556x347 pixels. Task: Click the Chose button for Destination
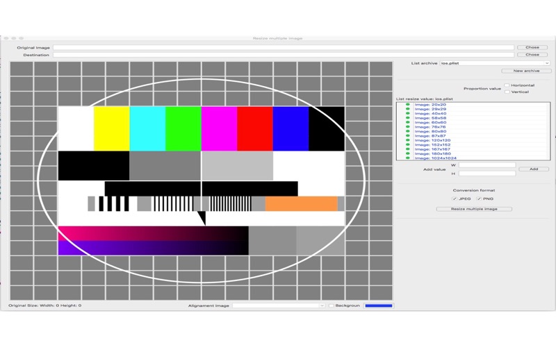click(x=532, y=55)
